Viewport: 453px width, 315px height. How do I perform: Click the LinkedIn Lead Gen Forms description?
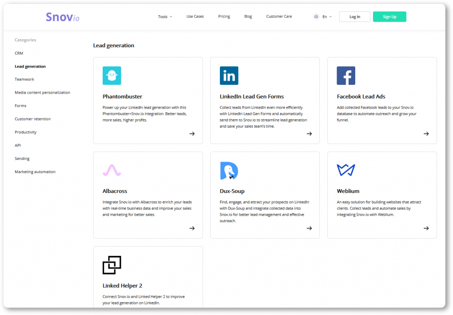tap(263, 117)
